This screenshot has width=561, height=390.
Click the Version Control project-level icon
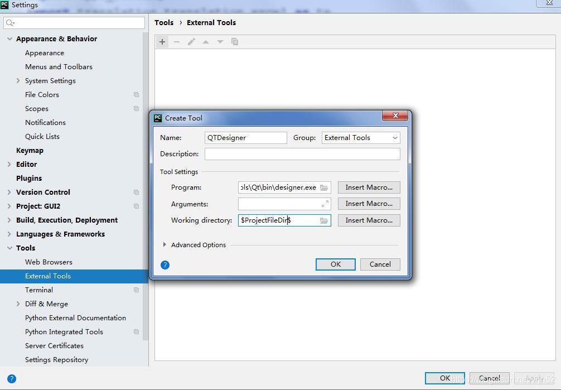[136, 192]
